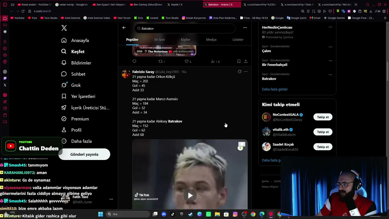
Task: Open Google Çeviri bookmark
Action: point(296,18)
